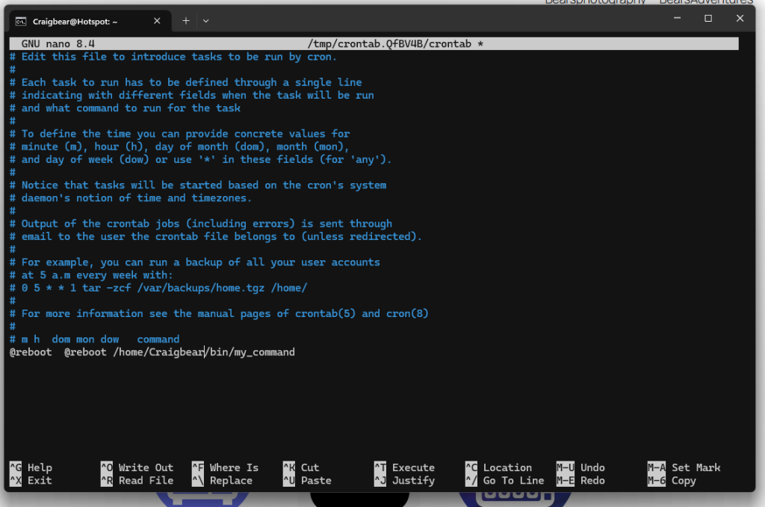765x507 pixels.
Task: Place cursor on /home/Craigbear/bin/my_command path
Action: [204, 352]
